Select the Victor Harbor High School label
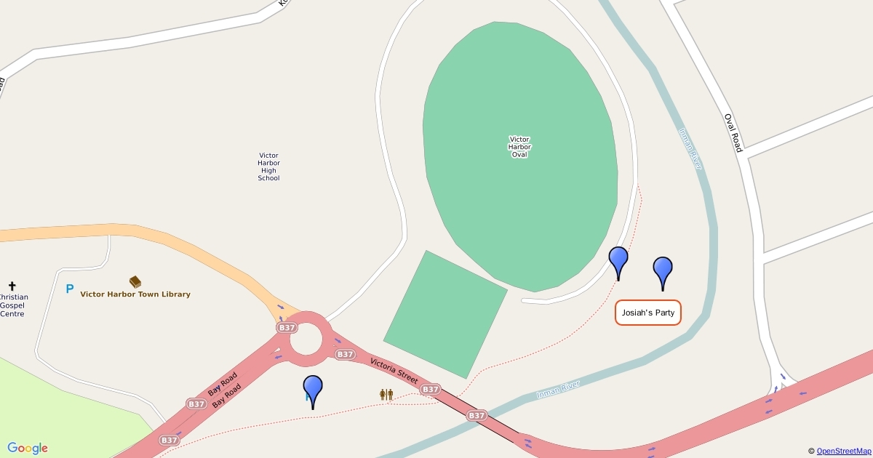 pos(268,166)
